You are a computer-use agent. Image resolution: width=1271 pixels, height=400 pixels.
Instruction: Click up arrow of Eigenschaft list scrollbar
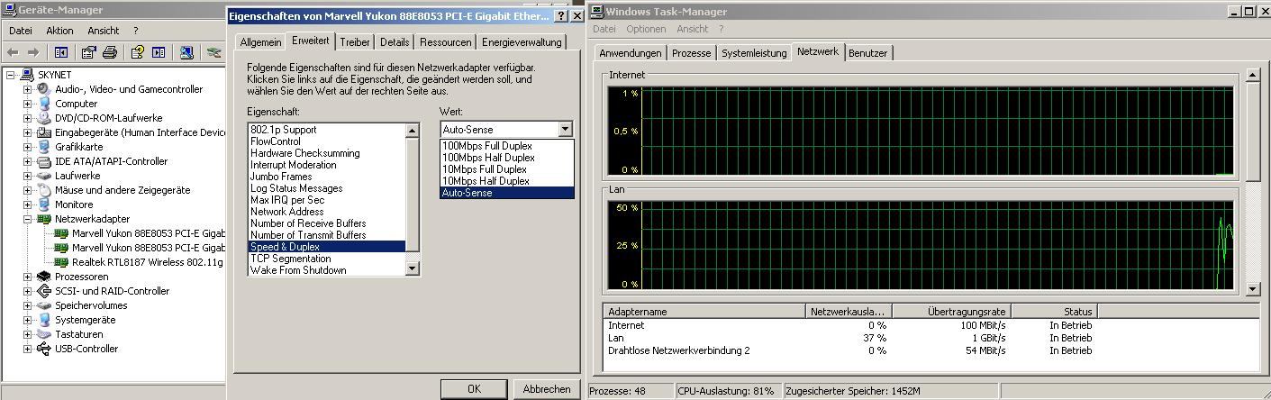click(x=413, y=131)
